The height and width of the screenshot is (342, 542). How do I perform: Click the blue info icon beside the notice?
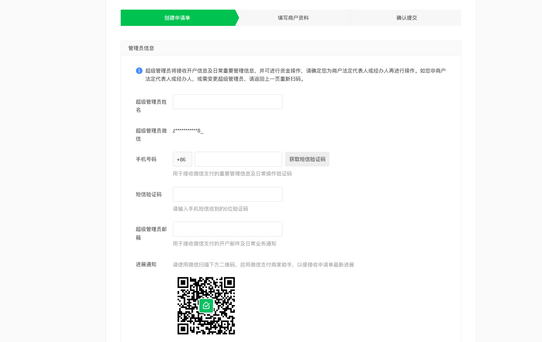(x=139, y=71)
